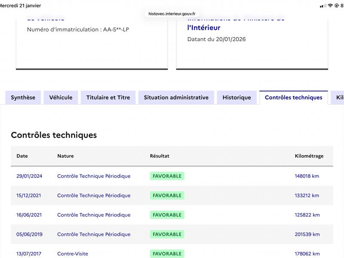
Task: Open the Véhicule tab
Action: point(61,98)
